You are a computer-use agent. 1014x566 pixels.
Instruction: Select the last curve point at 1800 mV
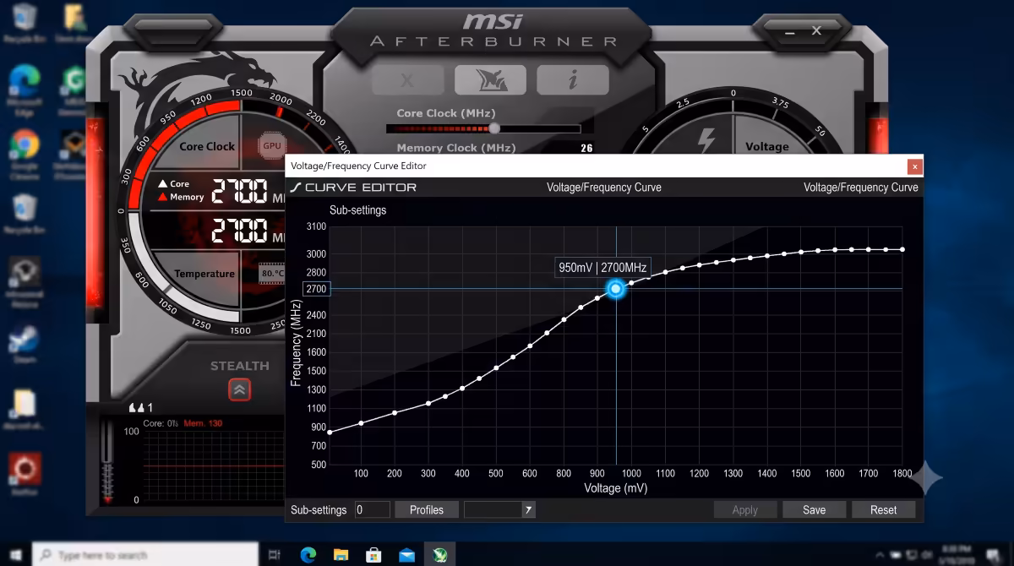(x=902, y=249)
